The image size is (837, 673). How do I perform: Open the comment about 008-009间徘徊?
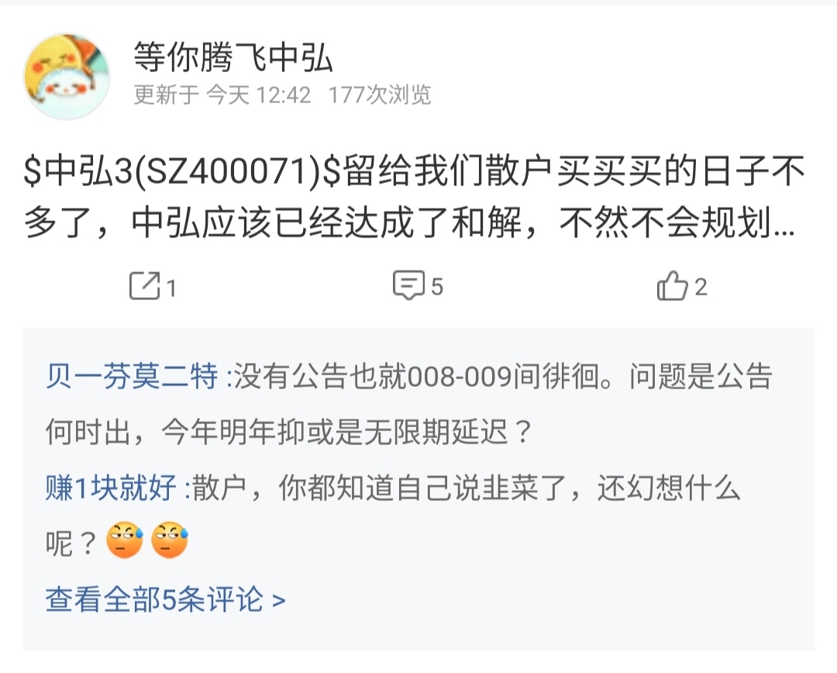tap(409, 404)
